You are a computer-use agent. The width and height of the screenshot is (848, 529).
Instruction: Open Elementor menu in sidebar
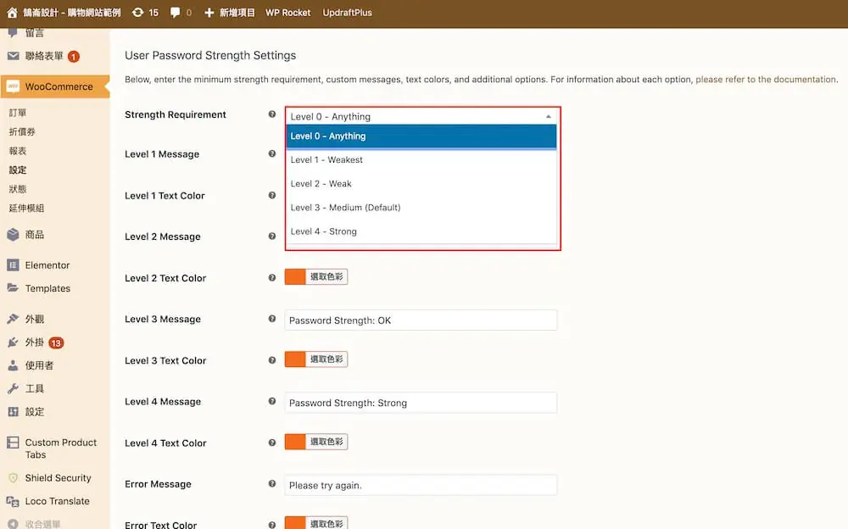point(47,265)
